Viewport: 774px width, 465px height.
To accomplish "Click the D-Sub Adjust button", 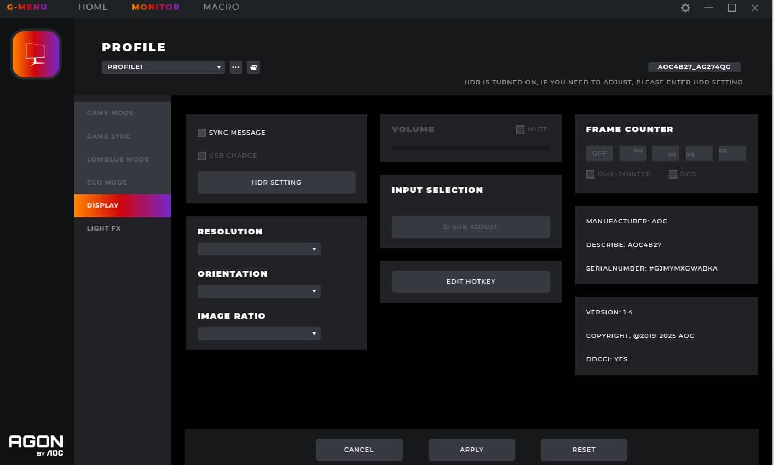I will 471,227.
